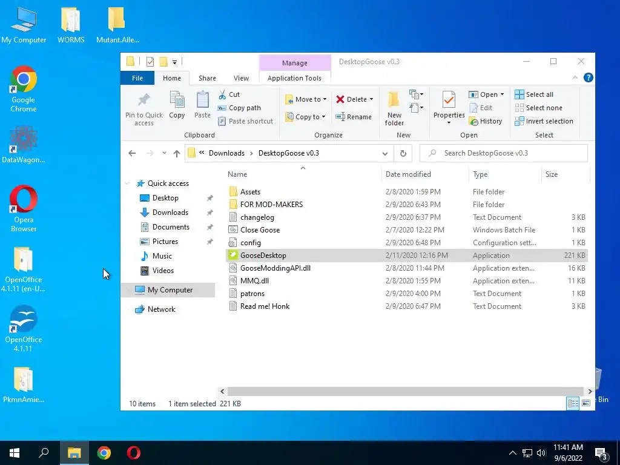This screenshot has height=465, width=620.
Task: Click Copy path in Clipboard group
Action: (x=239, y=108)
